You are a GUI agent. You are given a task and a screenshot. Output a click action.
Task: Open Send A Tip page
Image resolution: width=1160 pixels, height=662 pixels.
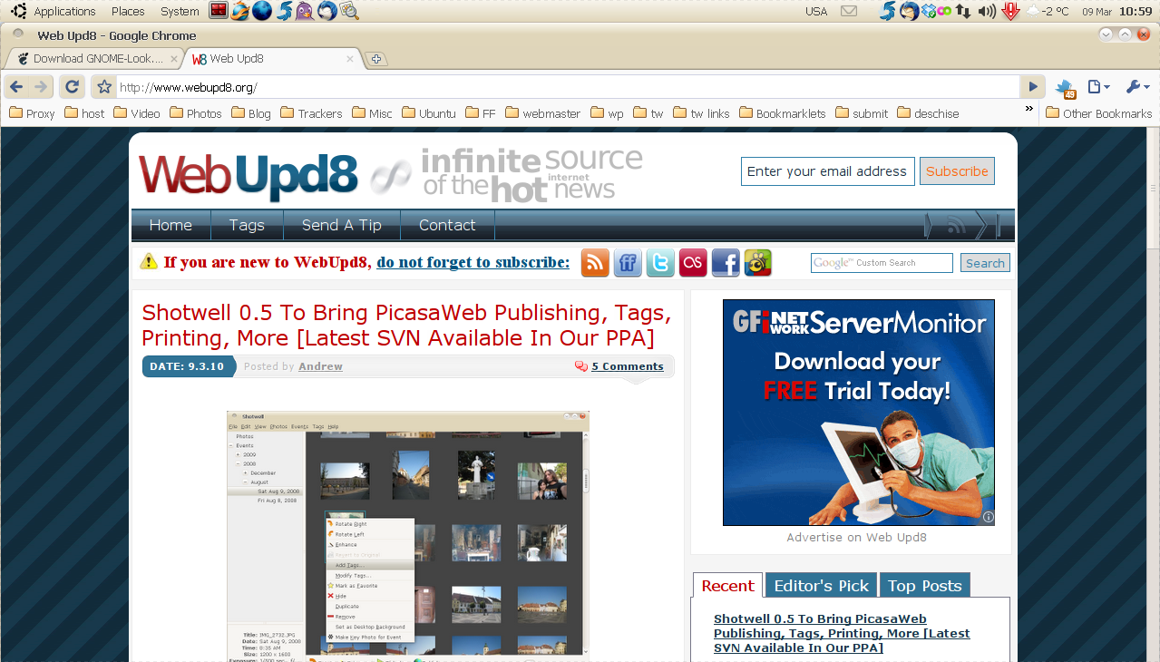[342, 225]
